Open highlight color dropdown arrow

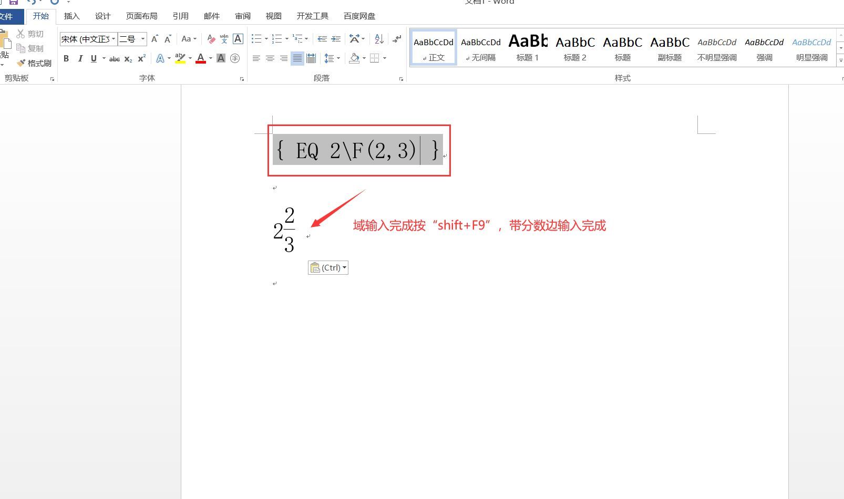[x=190, y=58]
